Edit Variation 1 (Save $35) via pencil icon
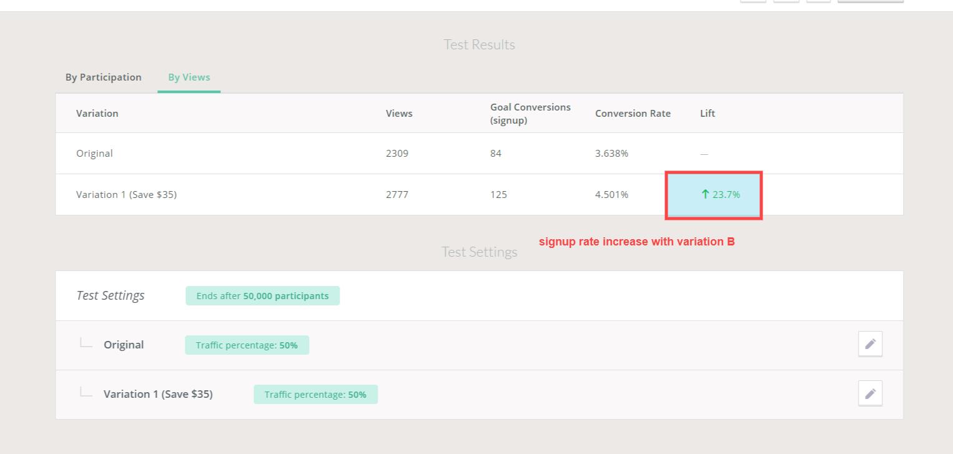Image resolution: width=953 pixels, height=454 pixels. (871, 393)
